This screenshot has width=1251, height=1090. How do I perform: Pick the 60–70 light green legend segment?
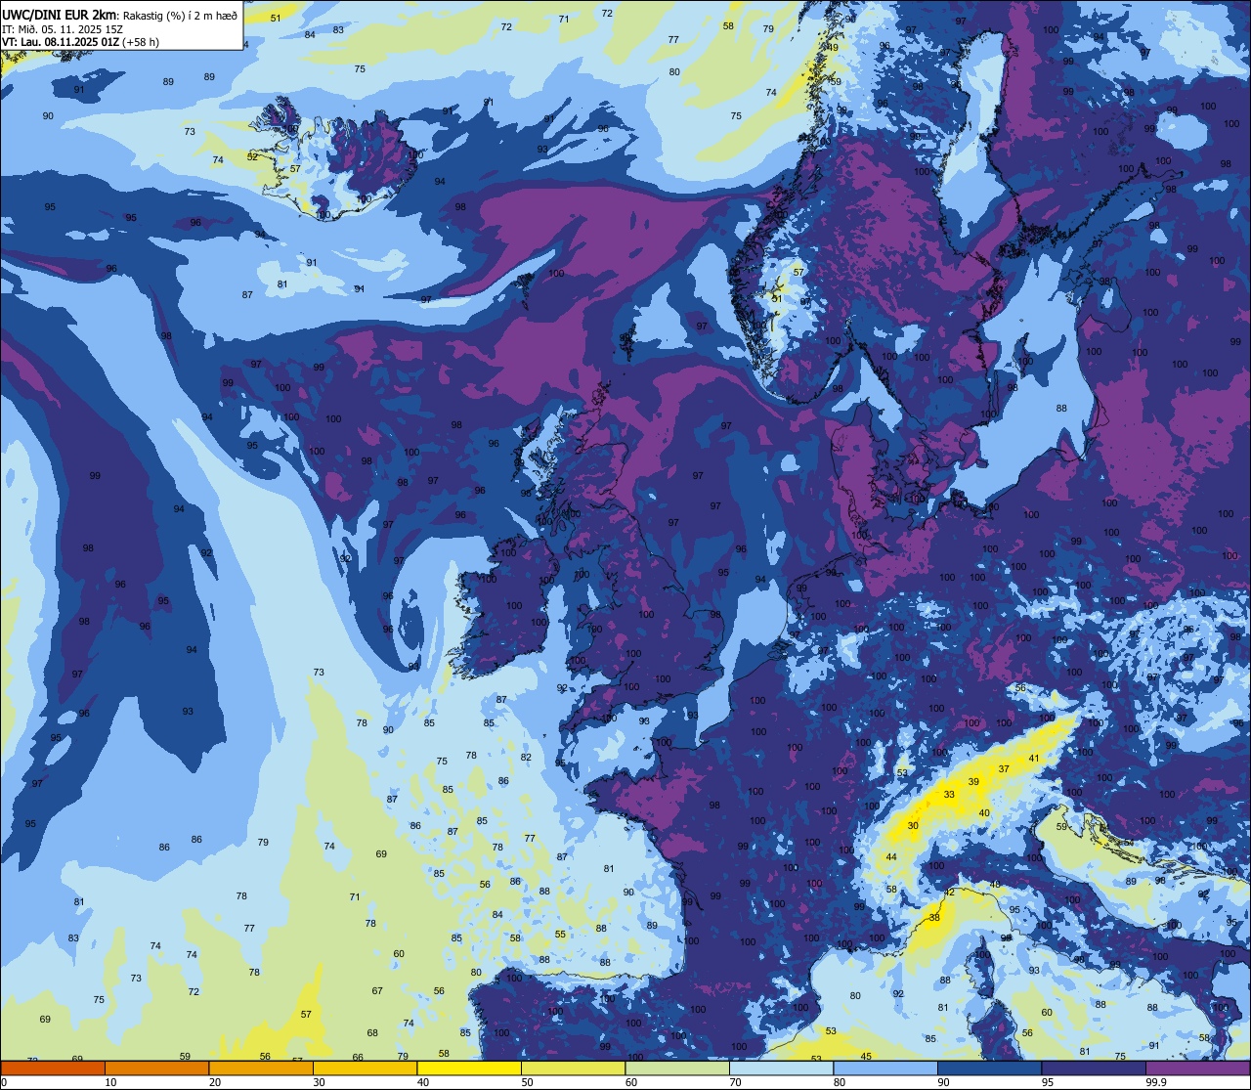point(677,1068)
